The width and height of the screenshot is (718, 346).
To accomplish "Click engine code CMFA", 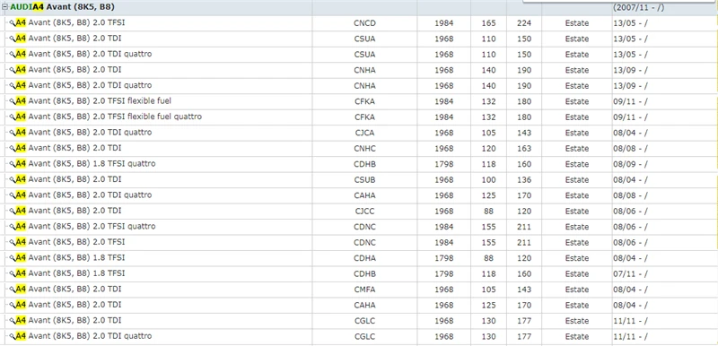I will [364, 290].
